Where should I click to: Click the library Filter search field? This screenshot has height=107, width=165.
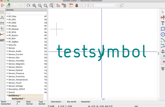coord(26,13)
